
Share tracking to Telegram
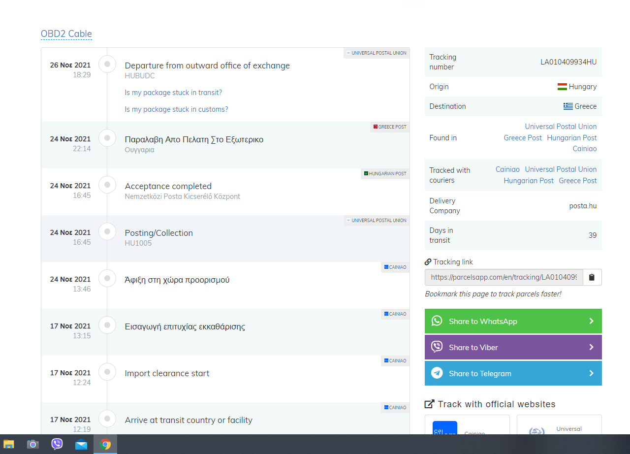pyautogui.click(x=513, y=373)
